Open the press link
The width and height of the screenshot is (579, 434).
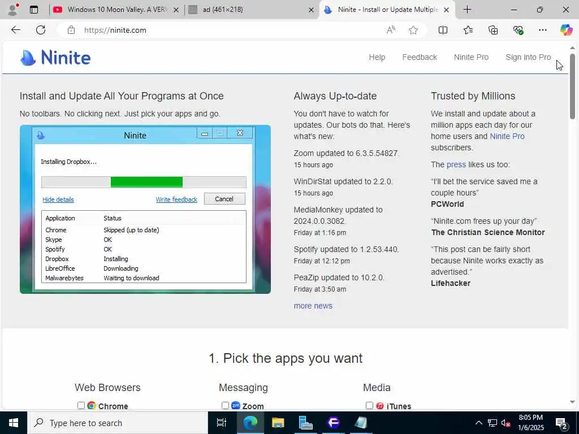[x=456, y=164]
